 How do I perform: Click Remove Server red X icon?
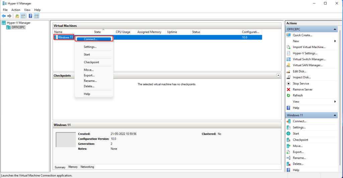click(288, 90)
